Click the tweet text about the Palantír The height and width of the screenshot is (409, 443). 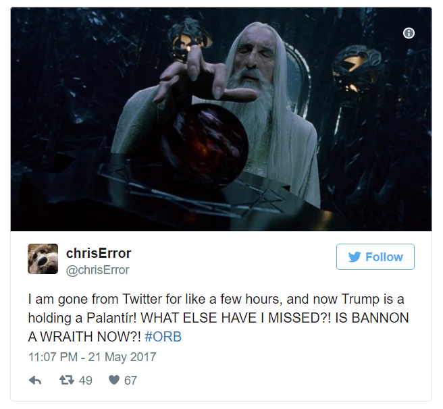pyautogui.click(x=218, y=318)
